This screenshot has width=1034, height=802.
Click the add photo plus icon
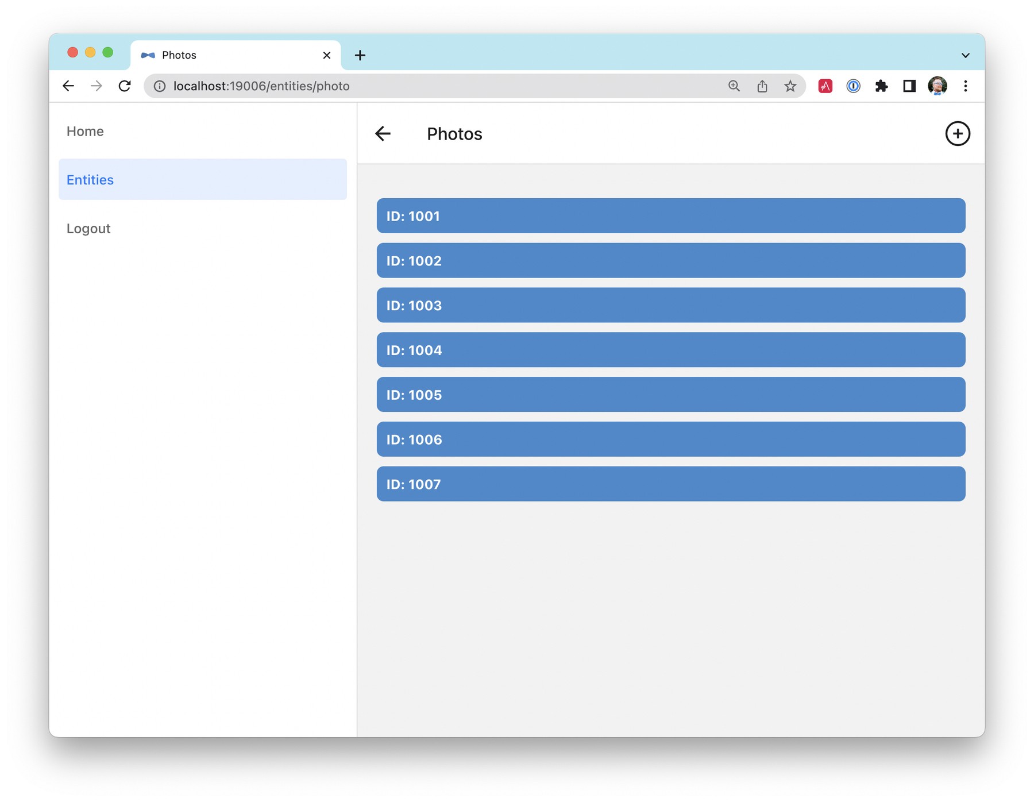point(957,134)
